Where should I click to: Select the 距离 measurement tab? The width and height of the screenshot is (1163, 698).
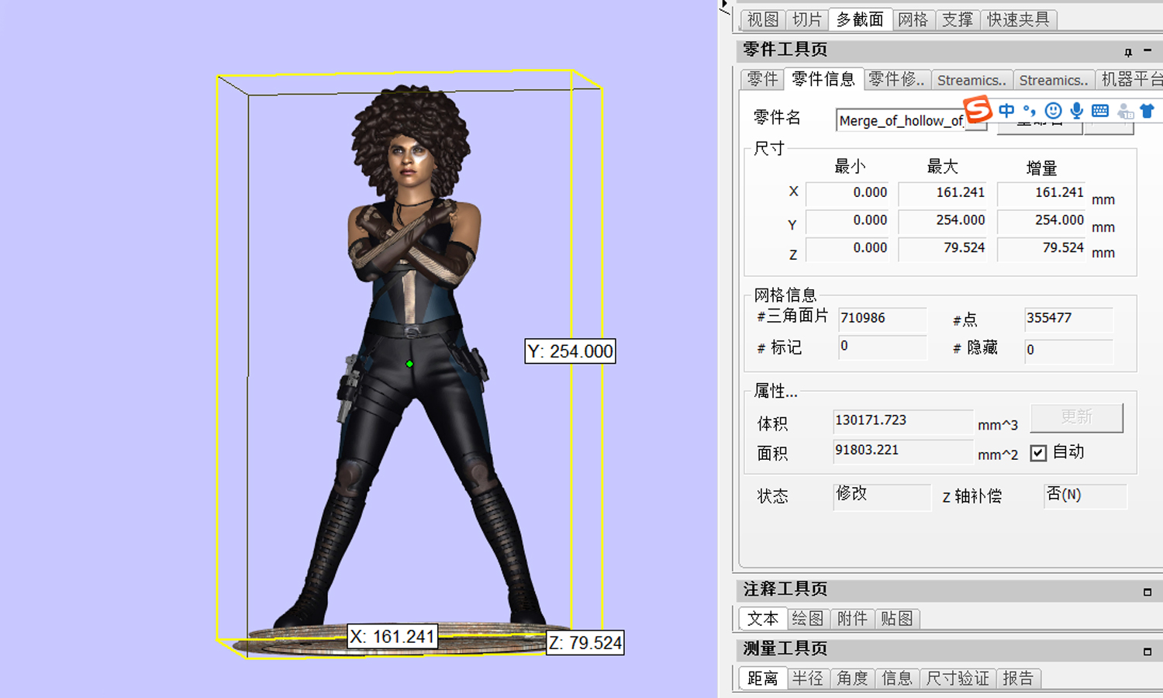(762, 679)
